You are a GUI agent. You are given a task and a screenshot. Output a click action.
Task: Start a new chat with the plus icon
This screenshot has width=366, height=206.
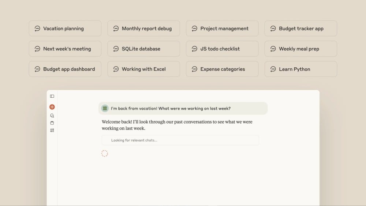52,107
